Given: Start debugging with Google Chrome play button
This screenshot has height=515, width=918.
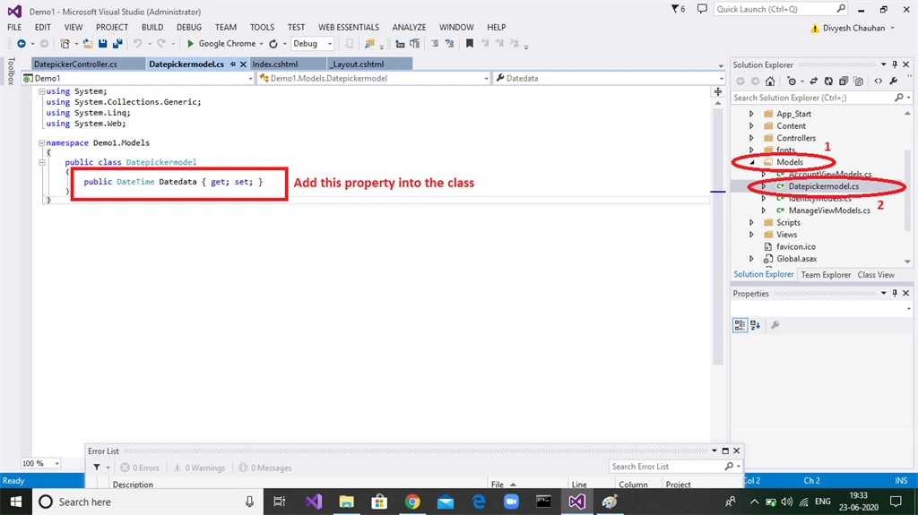Looking at the screenshot, I should (190, 43).
